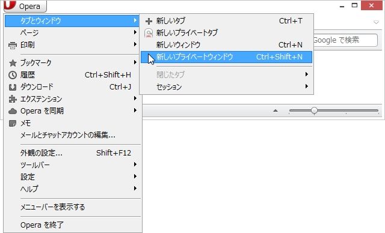Image resolution: width=385 pixels, height=233 pixels.
Task: Choose メールとチャットアカウントの編集...
Action: click(x=72, y=135)
